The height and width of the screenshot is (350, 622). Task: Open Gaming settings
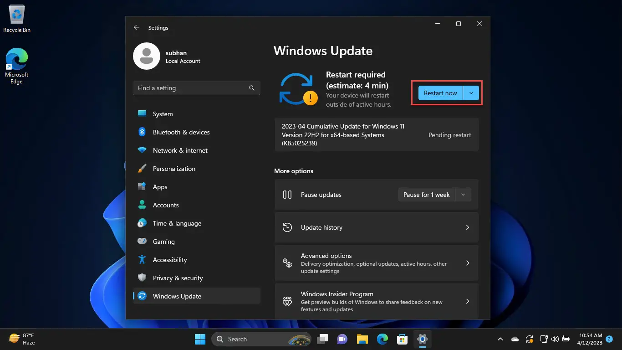(x=196, y=242)
